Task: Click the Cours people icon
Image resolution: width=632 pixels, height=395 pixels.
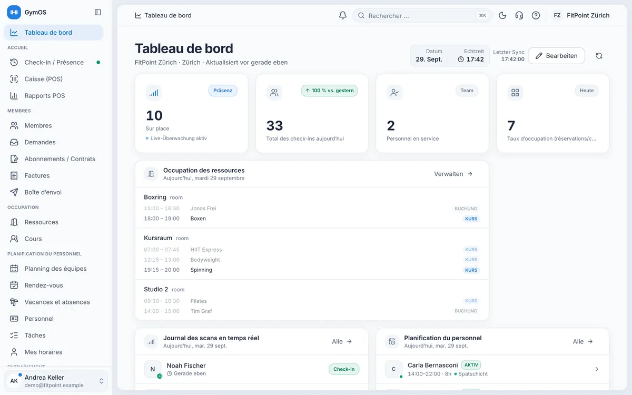Action: [x=14, y=239]
